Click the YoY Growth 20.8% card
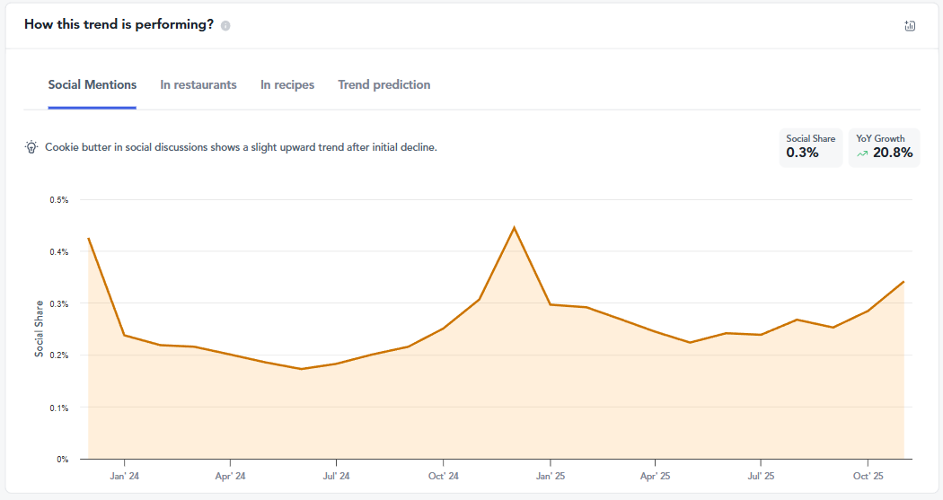This screenshot has width=943, height=500. (x=884, y=147)
